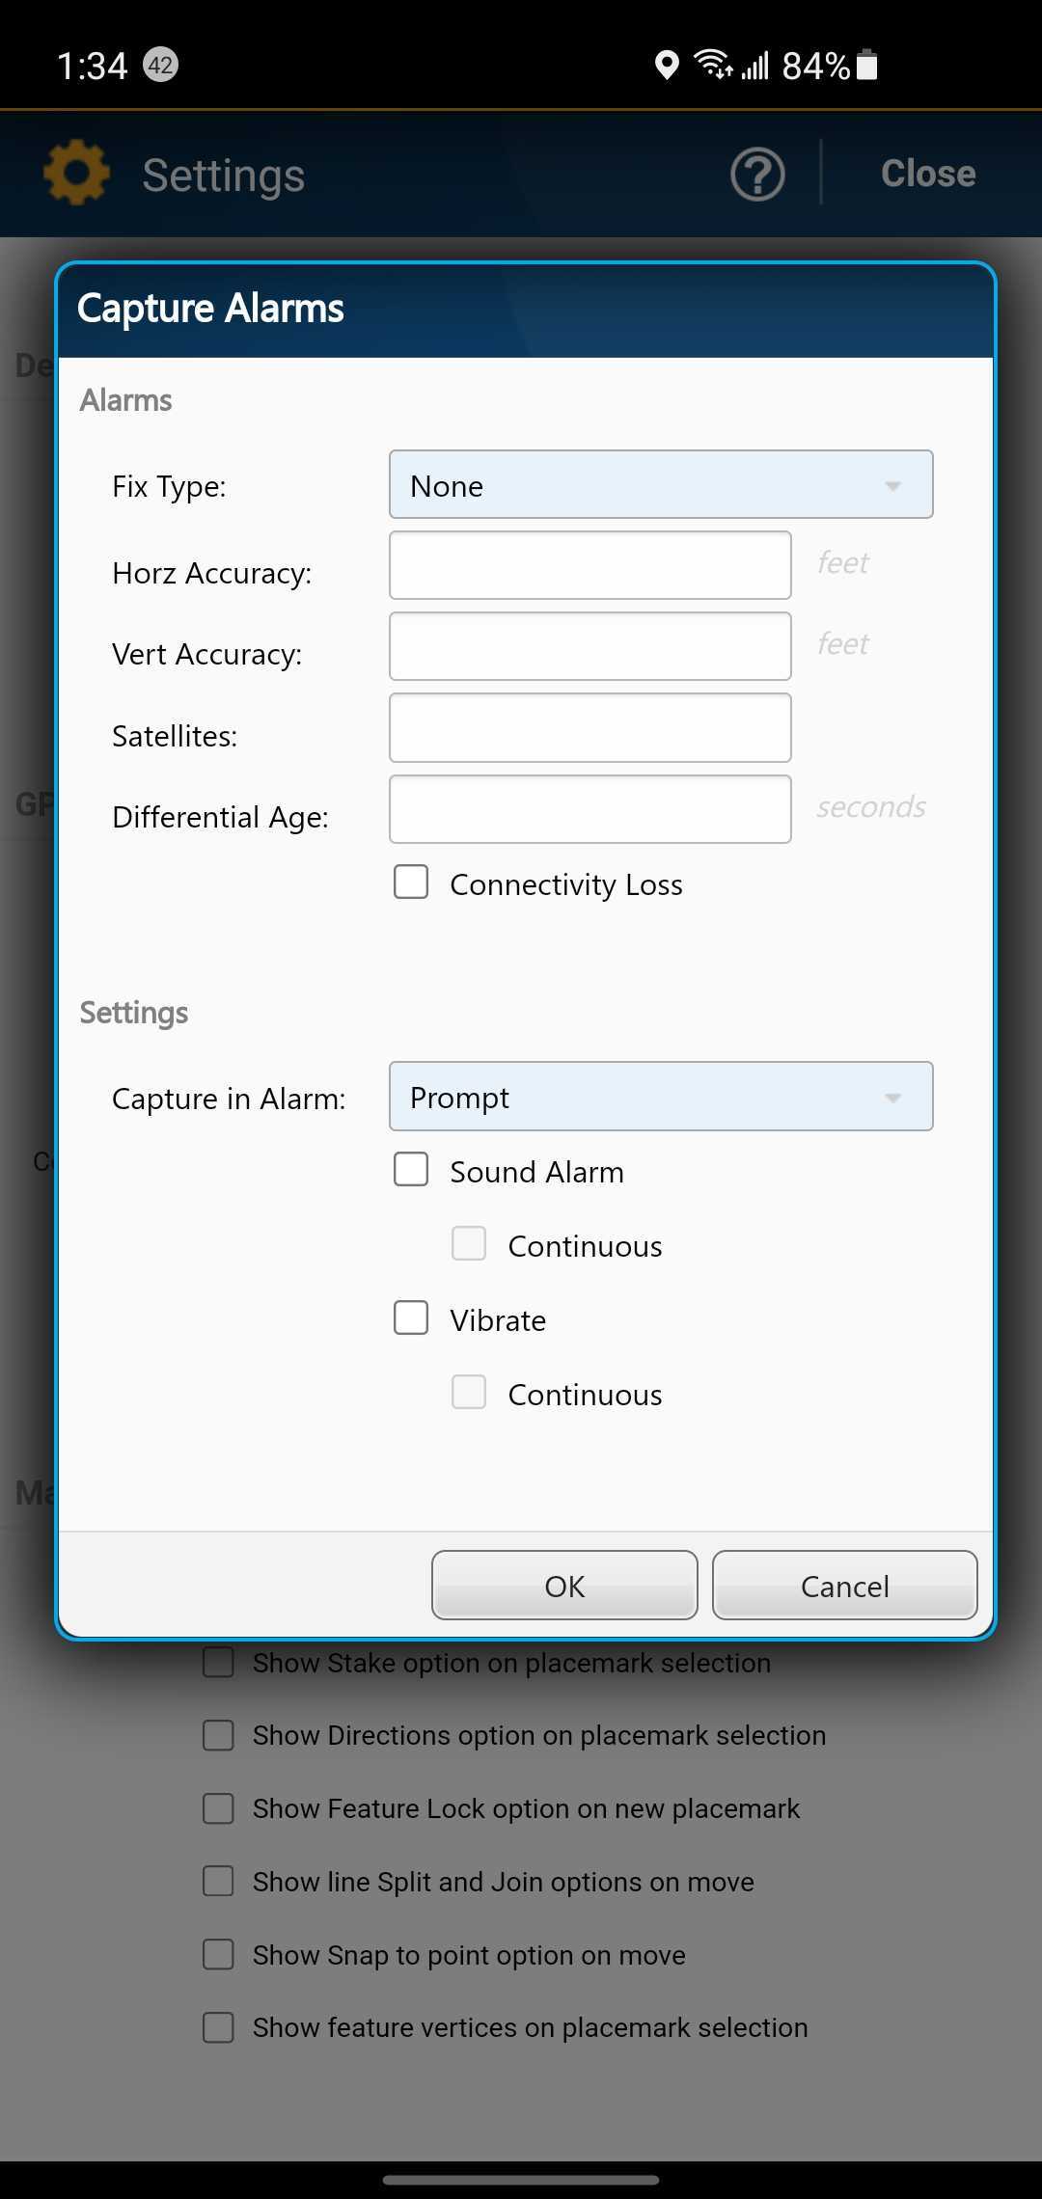
Task: Expand the Capture in Alarm dropdown
Action: 660,1097
